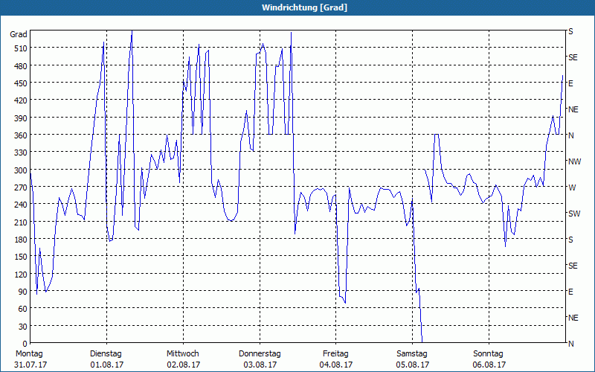Click the 'SE' compass label between 120 and 150
The image size is (595, 372).
coord(573,266)
